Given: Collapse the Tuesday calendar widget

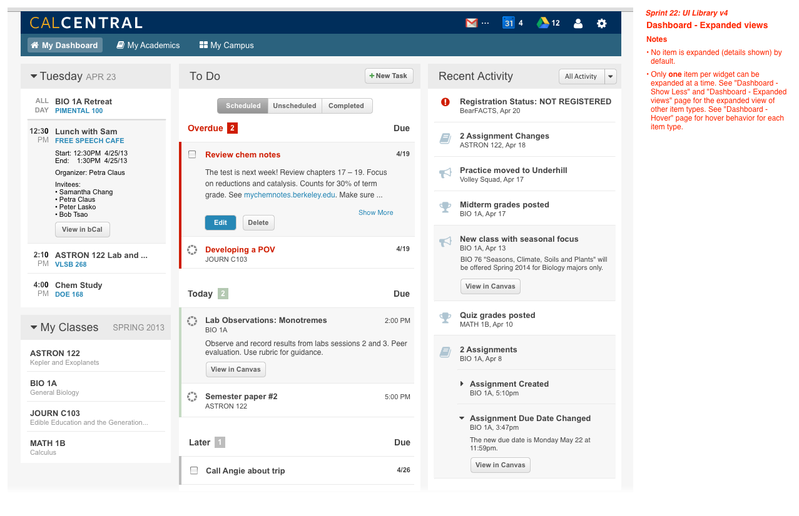Looking at the screenshot, I should [x=34, y=76].
